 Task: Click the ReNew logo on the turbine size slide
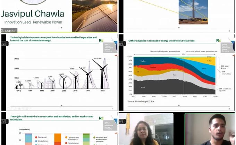[101, 41]
